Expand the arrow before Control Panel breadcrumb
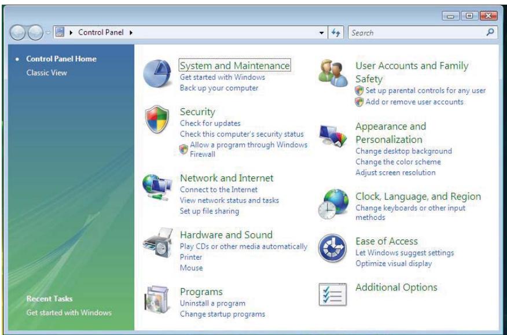This screenshot has height=335, width=507. click(71, 32)
